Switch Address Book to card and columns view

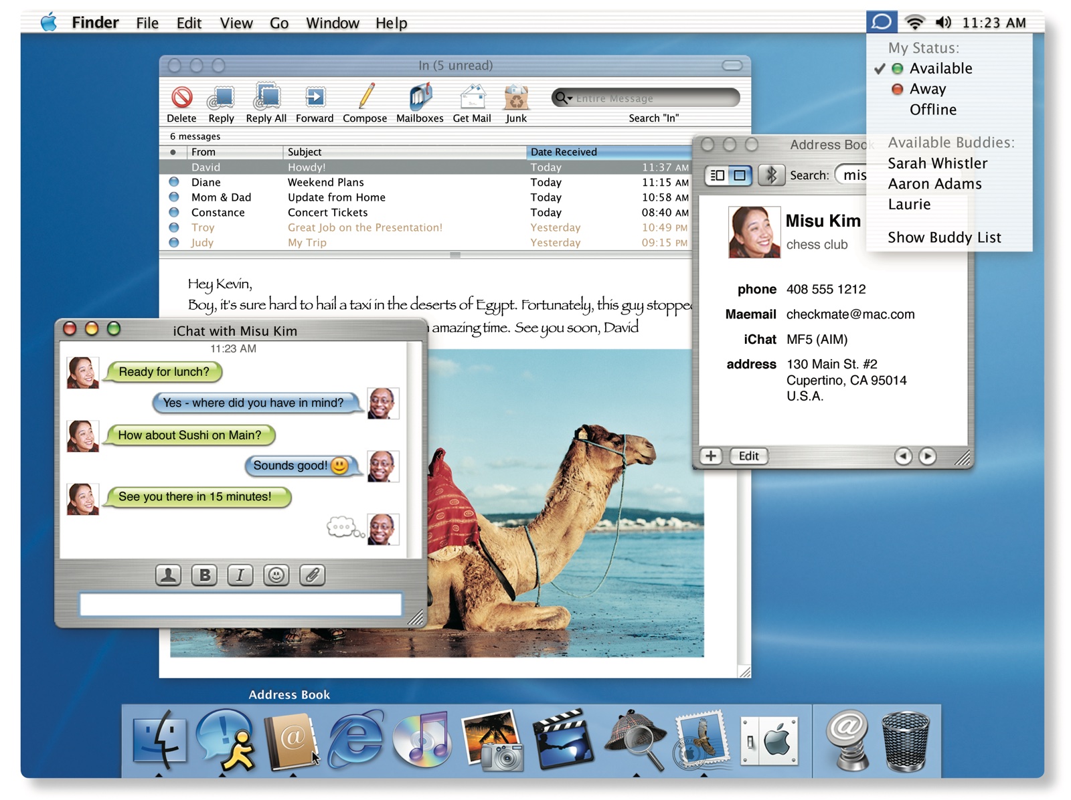tap(717, 175)
